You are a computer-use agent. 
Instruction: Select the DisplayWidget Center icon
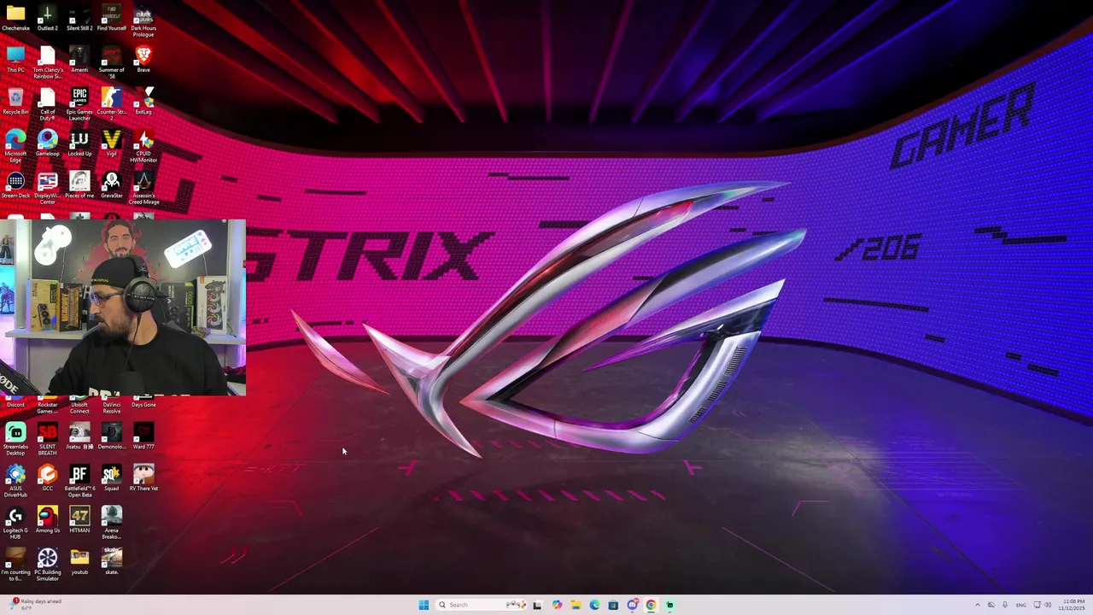click(x=47, y=188)
